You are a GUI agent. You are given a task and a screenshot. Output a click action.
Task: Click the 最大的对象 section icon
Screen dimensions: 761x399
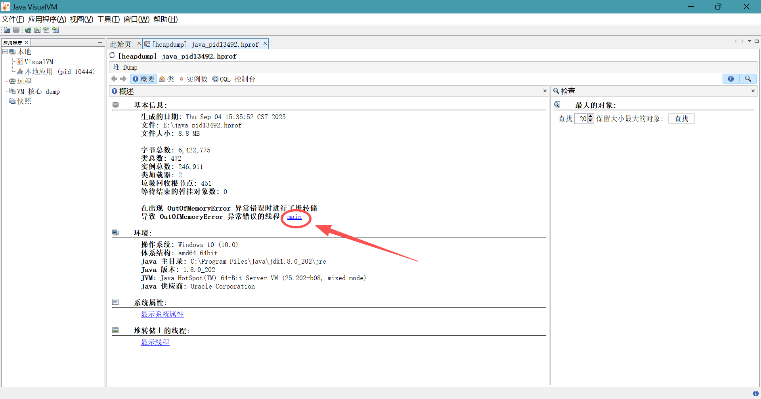point(557,105)
